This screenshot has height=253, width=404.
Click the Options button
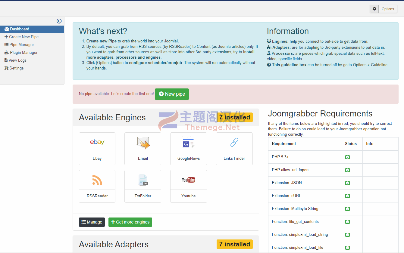[x=388, y=9]
